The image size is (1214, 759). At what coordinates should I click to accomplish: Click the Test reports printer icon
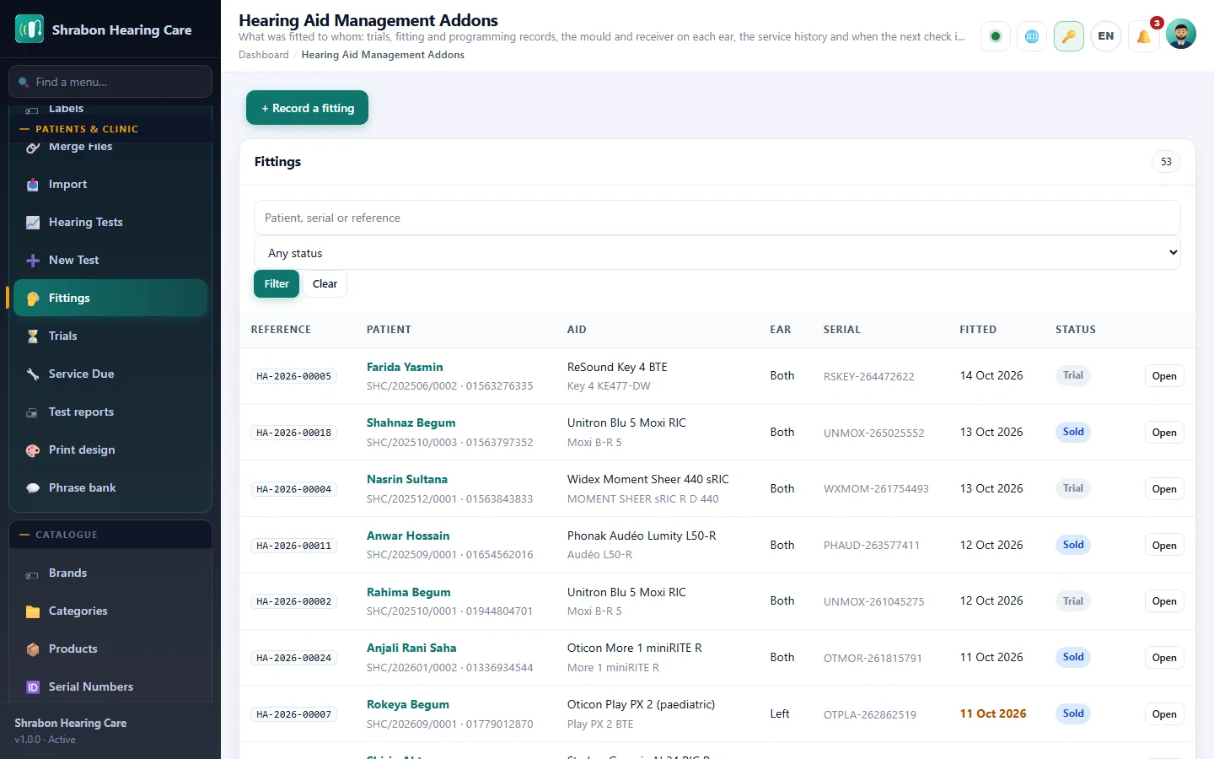tap(33, 412)
